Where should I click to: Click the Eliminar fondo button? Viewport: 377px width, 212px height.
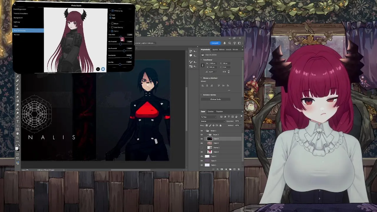pos(216,99)
